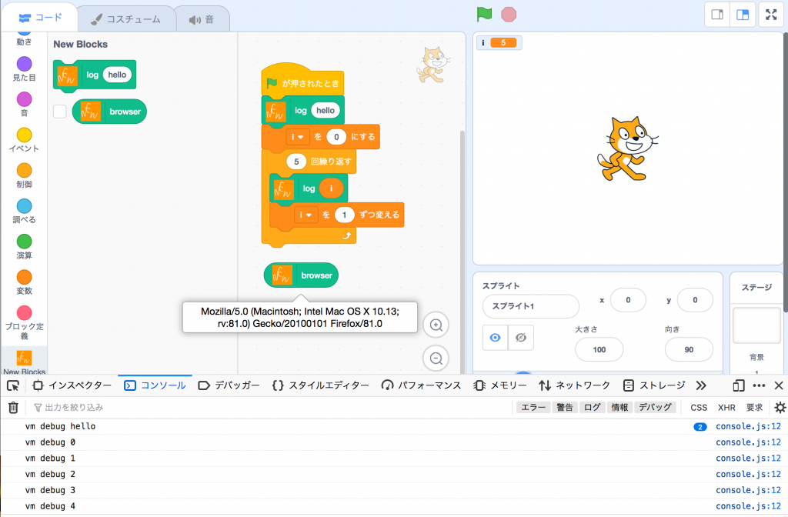Screen dimensions: 788x517
Task: Show sprite using the eye button
Action: (x=495, y=338)
